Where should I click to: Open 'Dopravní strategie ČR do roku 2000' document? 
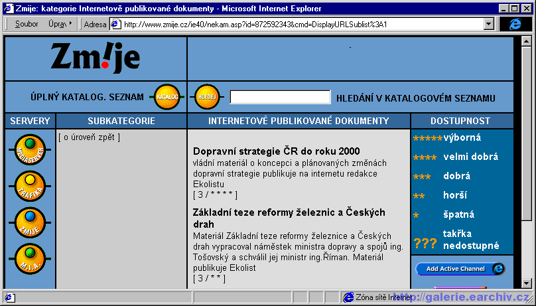click(x=276, y=151)
